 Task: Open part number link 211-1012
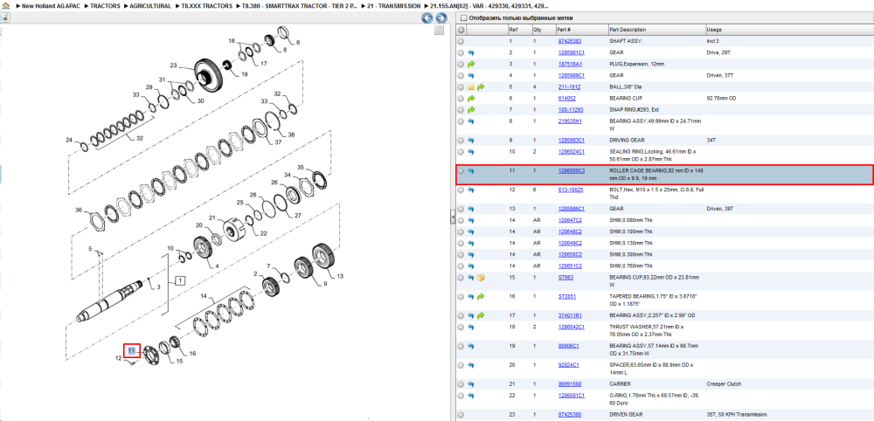[x=567, y=86]
